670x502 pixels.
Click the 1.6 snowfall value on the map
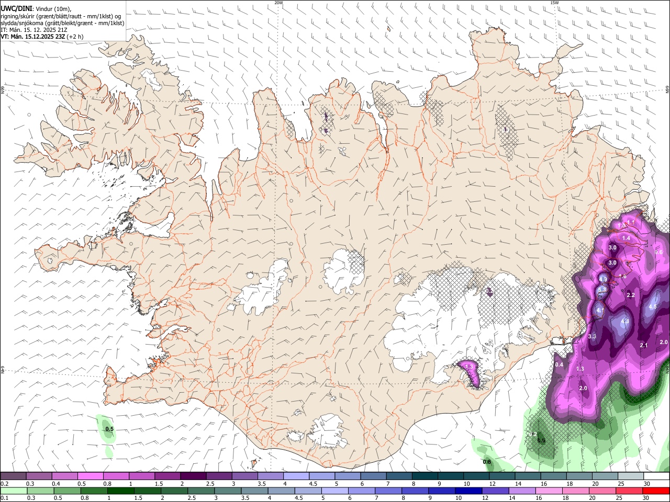(x=622, y=276)
